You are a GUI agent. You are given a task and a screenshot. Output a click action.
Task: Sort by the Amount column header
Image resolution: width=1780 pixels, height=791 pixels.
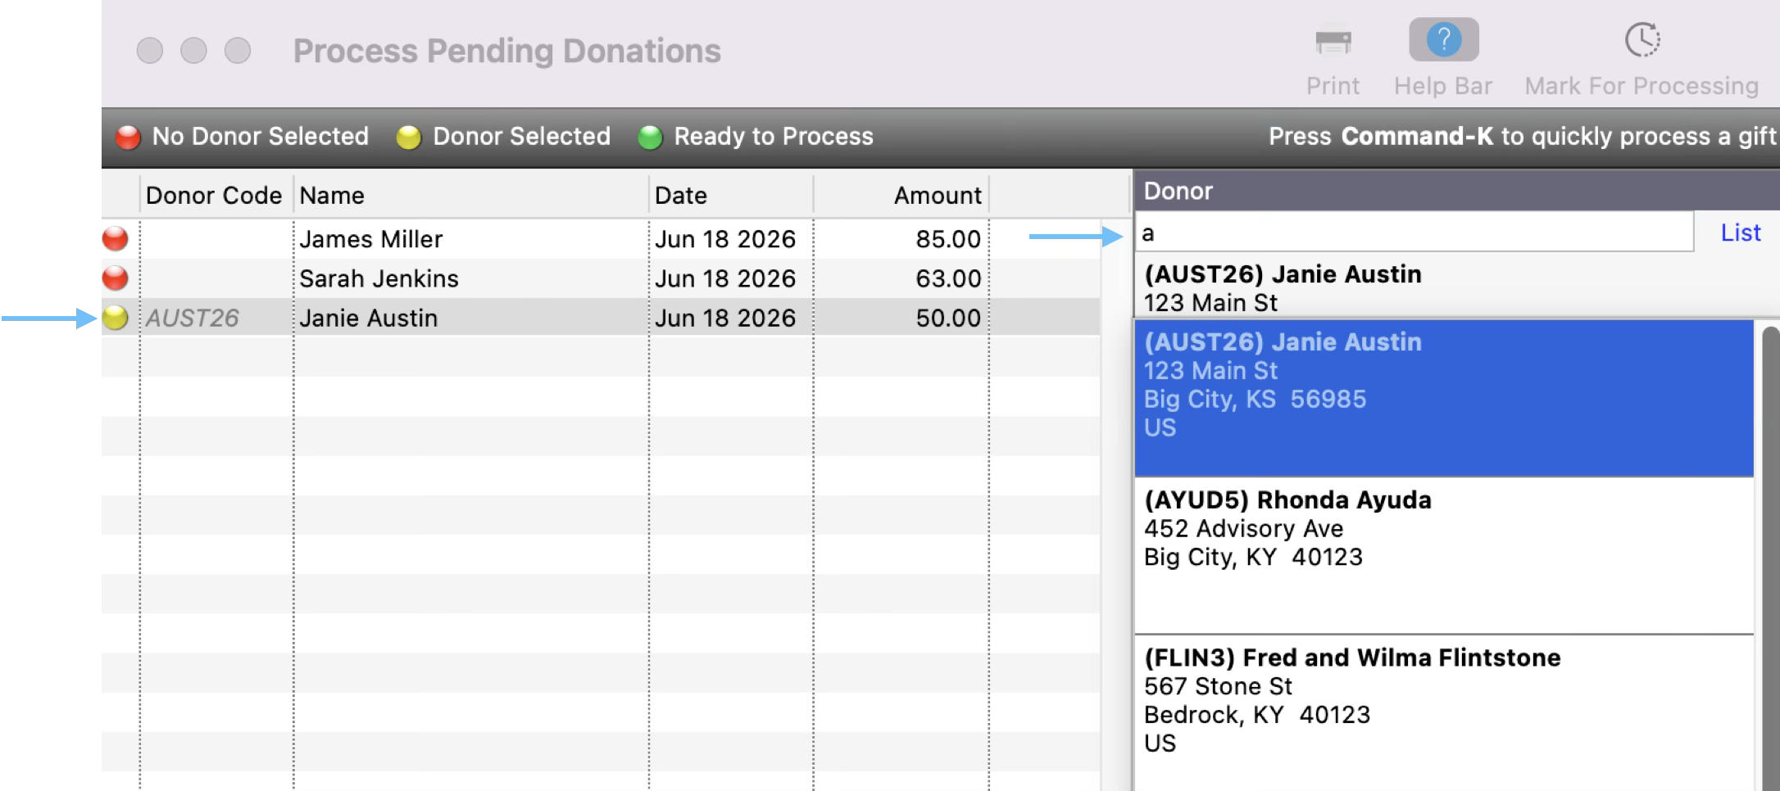coord(901,195)
